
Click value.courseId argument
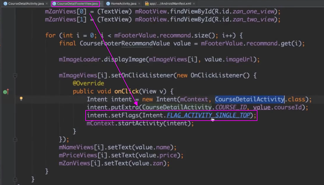(277, 107)
